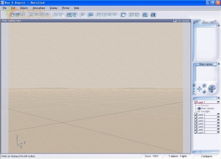The width and height of the screenshot is (221, 159).
Task: Click the camera pan arrows control
Action: coord(199,89)
